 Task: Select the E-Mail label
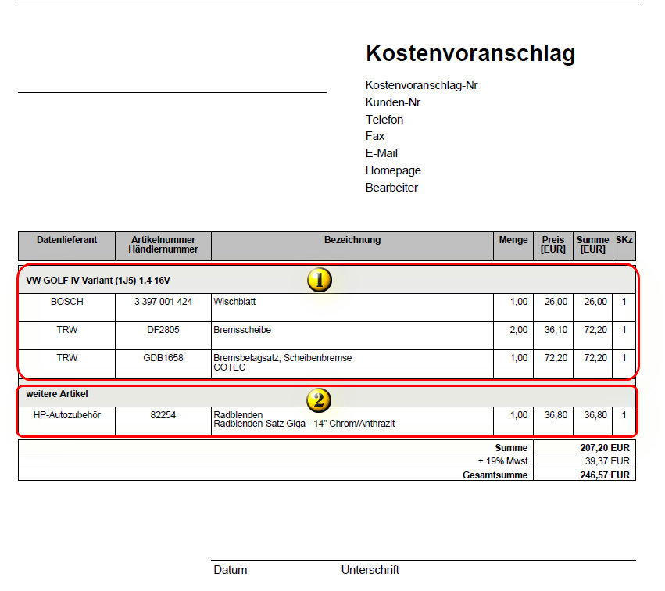(381, 152)
